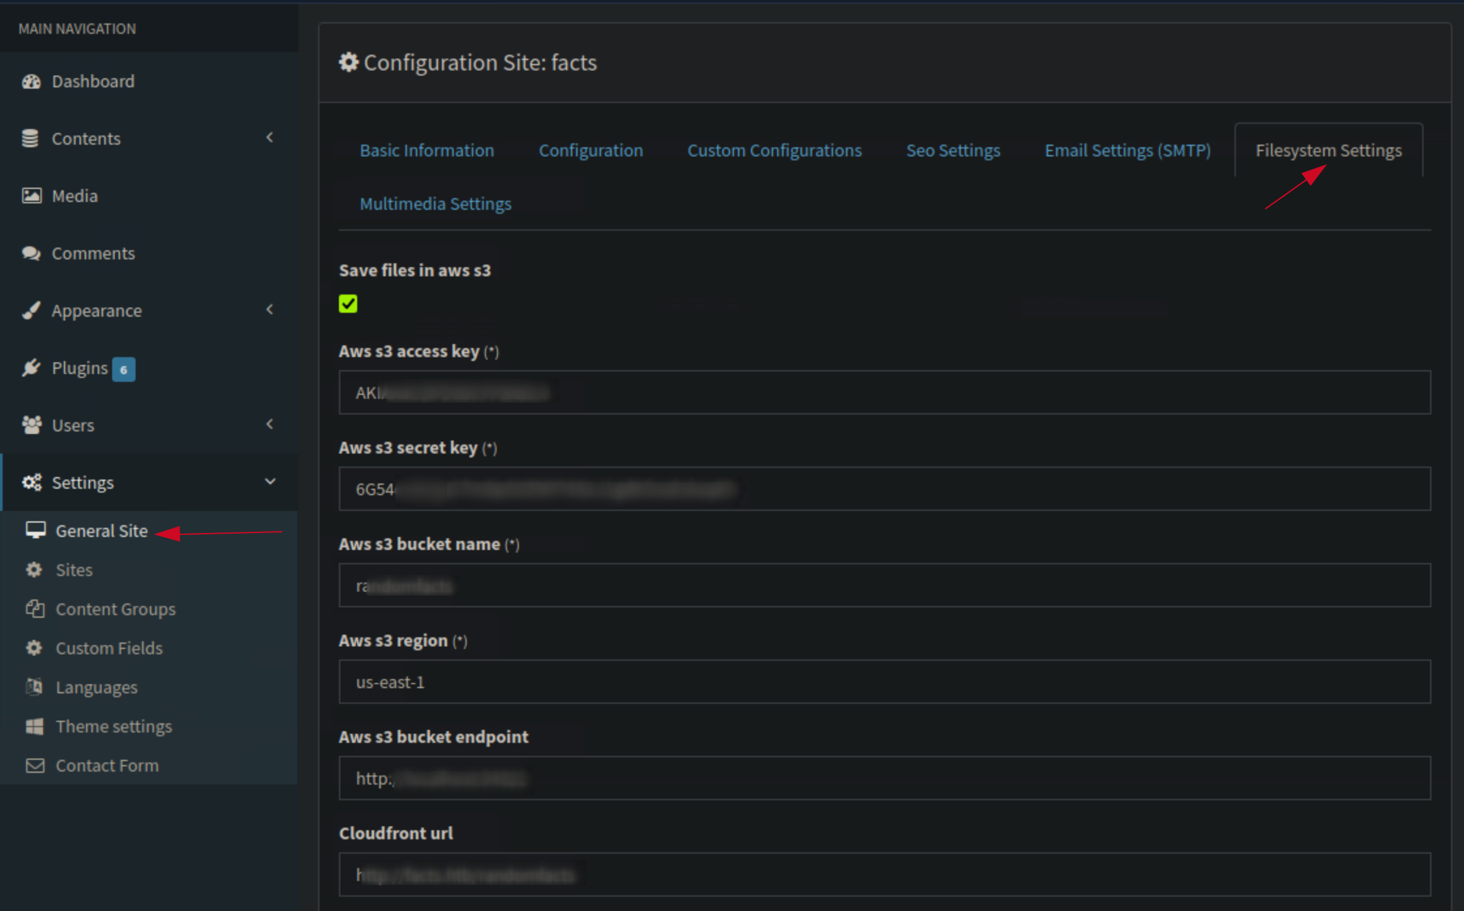Screen dimensions: 1464x911
Task: Click the Dashboard gauge icon
Action: pyautogui.click(x=31, y=81)
